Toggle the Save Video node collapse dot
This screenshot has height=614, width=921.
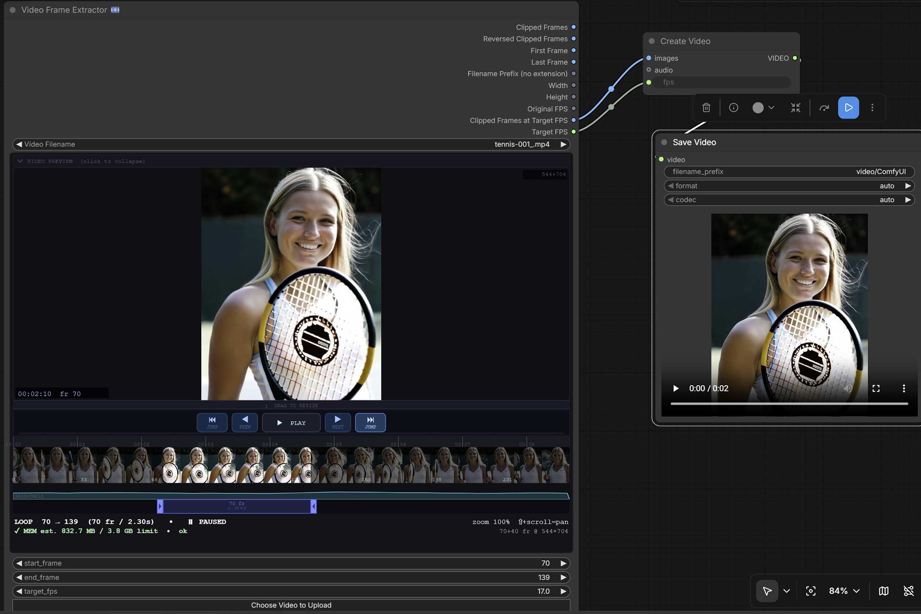coord(664,142)
